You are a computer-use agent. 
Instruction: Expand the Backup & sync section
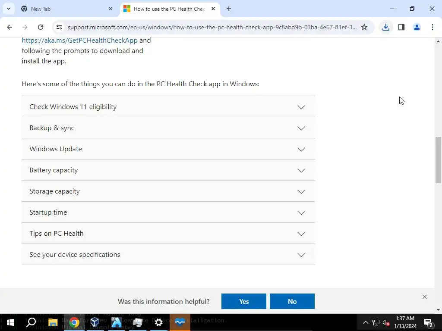168,128
